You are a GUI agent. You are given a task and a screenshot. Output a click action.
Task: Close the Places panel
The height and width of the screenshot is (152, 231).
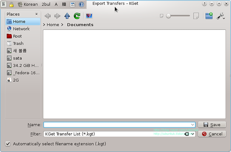pos(37,14)
